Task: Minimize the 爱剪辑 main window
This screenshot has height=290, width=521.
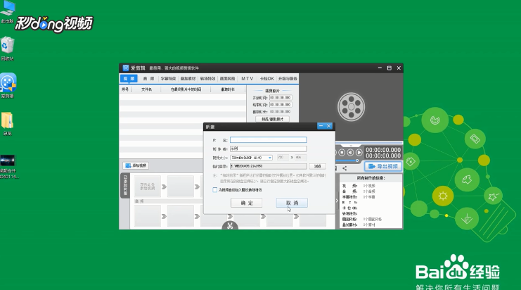Action: click(380, 68)
